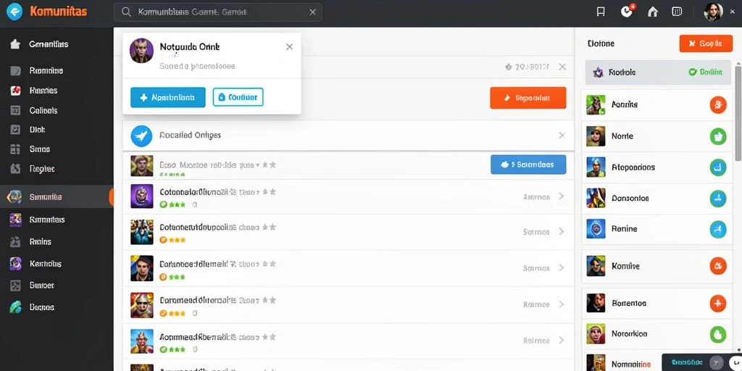
Task: Open the bookmark icon in top bar
Action: coord(601,12)
